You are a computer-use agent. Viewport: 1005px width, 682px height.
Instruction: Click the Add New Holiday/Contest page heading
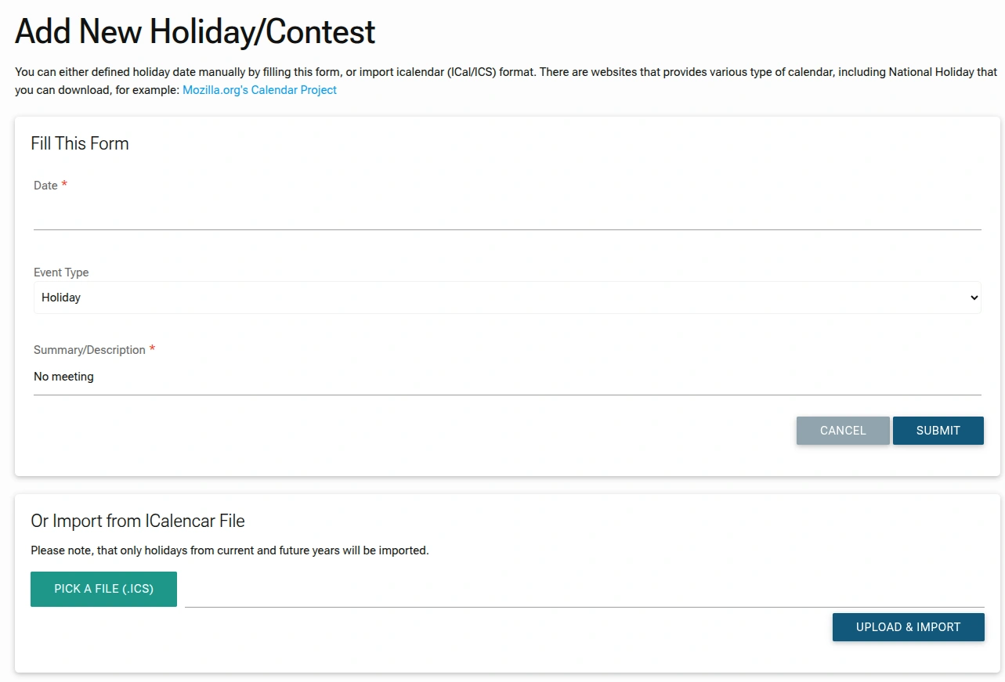(x=195, y=32)
